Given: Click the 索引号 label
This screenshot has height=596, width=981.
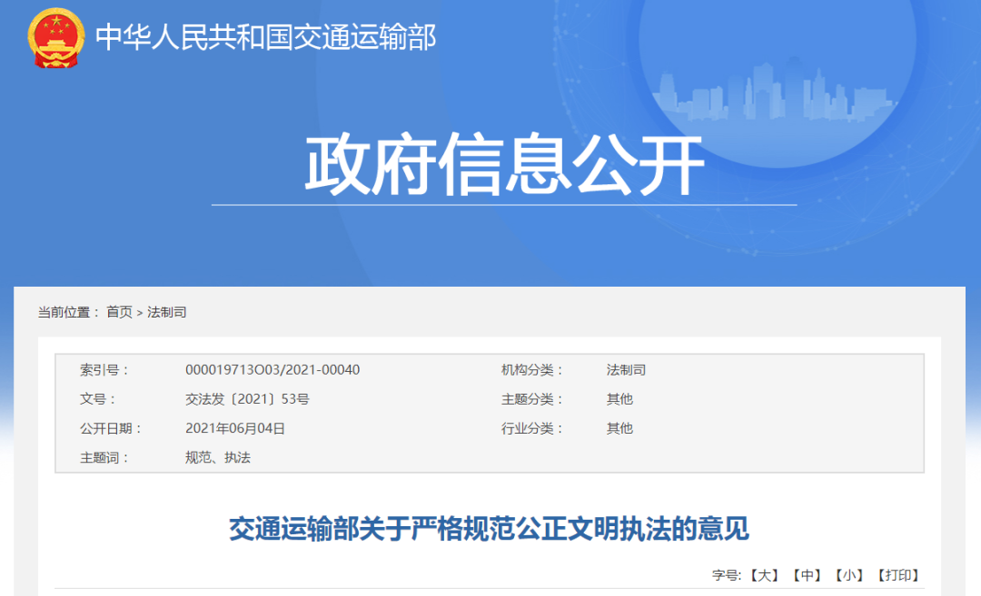Looking at the screenshot, I should [104, 370].
